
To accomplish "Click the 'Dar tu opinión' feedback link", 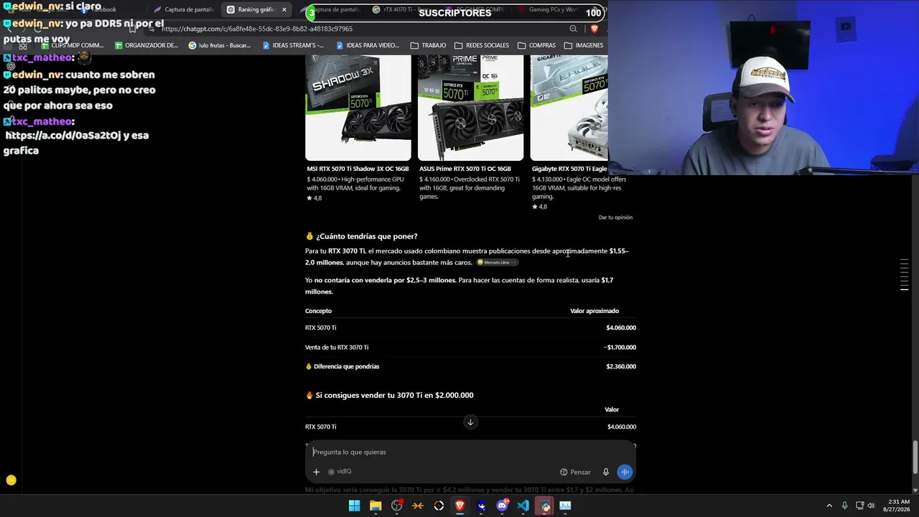I will (x=615, y=218).
